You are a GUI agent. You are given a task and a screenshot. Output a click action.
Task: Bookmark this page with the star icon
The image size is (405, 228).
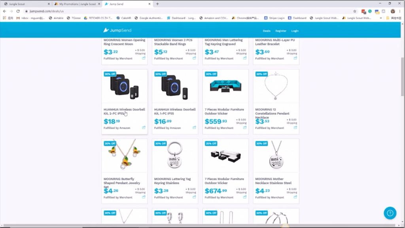(x=355, y=11)
